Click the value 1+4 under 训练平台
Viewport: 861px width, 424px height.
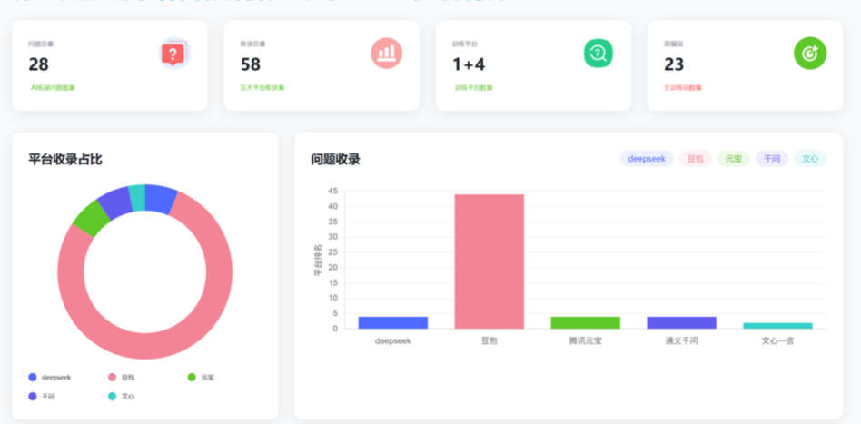(469, 64)
